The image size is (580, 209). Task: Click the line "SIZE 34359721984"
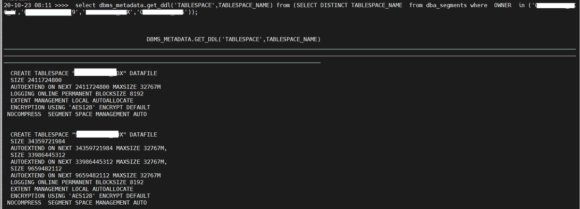(38, 141)
